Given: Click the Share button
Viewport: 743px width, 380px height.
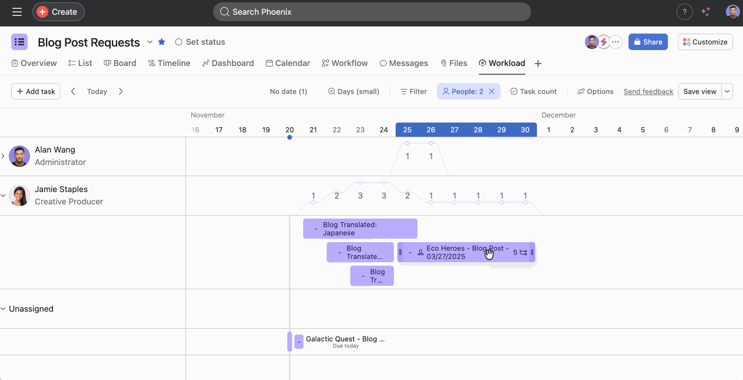Looking at the screenshot, I should tap(648, 42).
